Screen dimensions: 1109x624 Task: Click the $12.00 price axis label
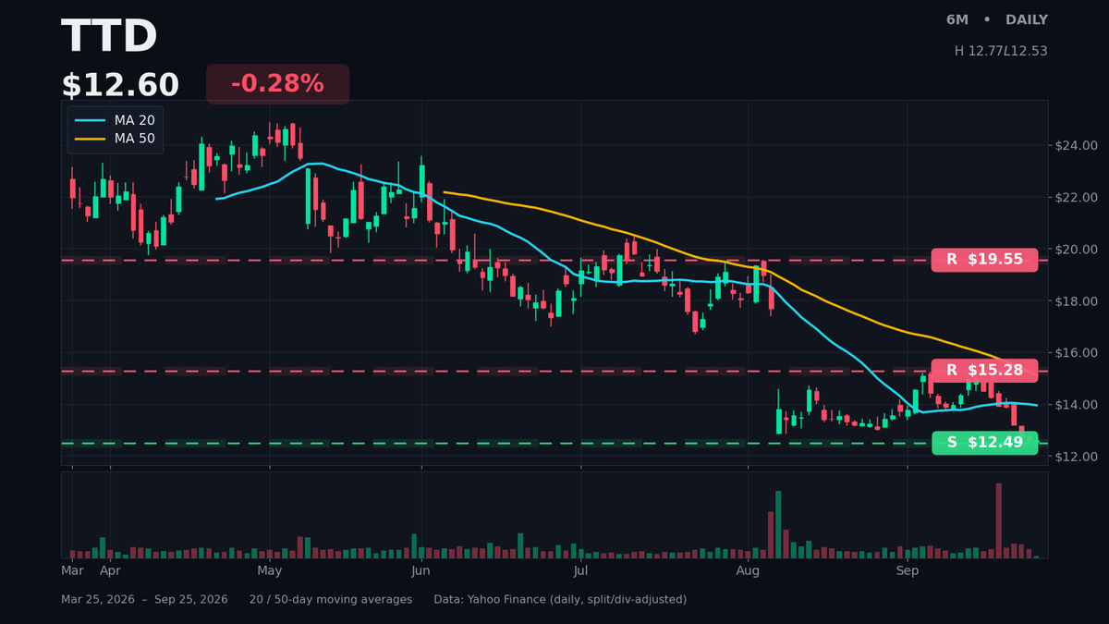pos(1076,457)
